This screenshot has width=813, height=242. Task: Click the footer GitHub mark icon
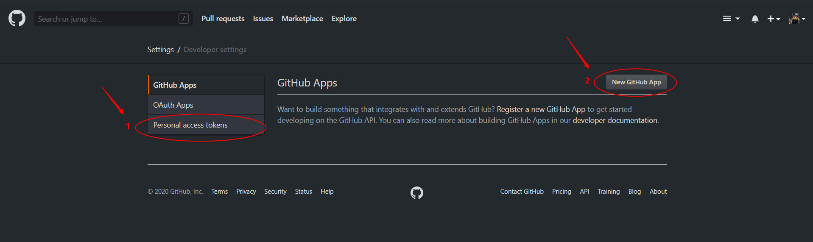[x=417, y=193]
